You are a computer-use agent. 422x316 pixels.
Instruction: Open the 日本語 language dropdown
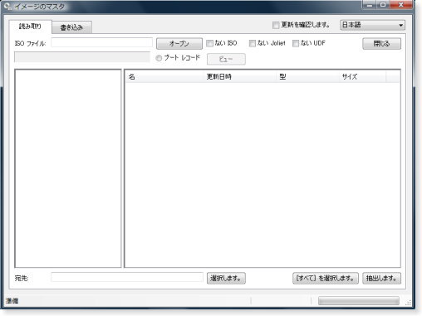(x=372, y=25)
